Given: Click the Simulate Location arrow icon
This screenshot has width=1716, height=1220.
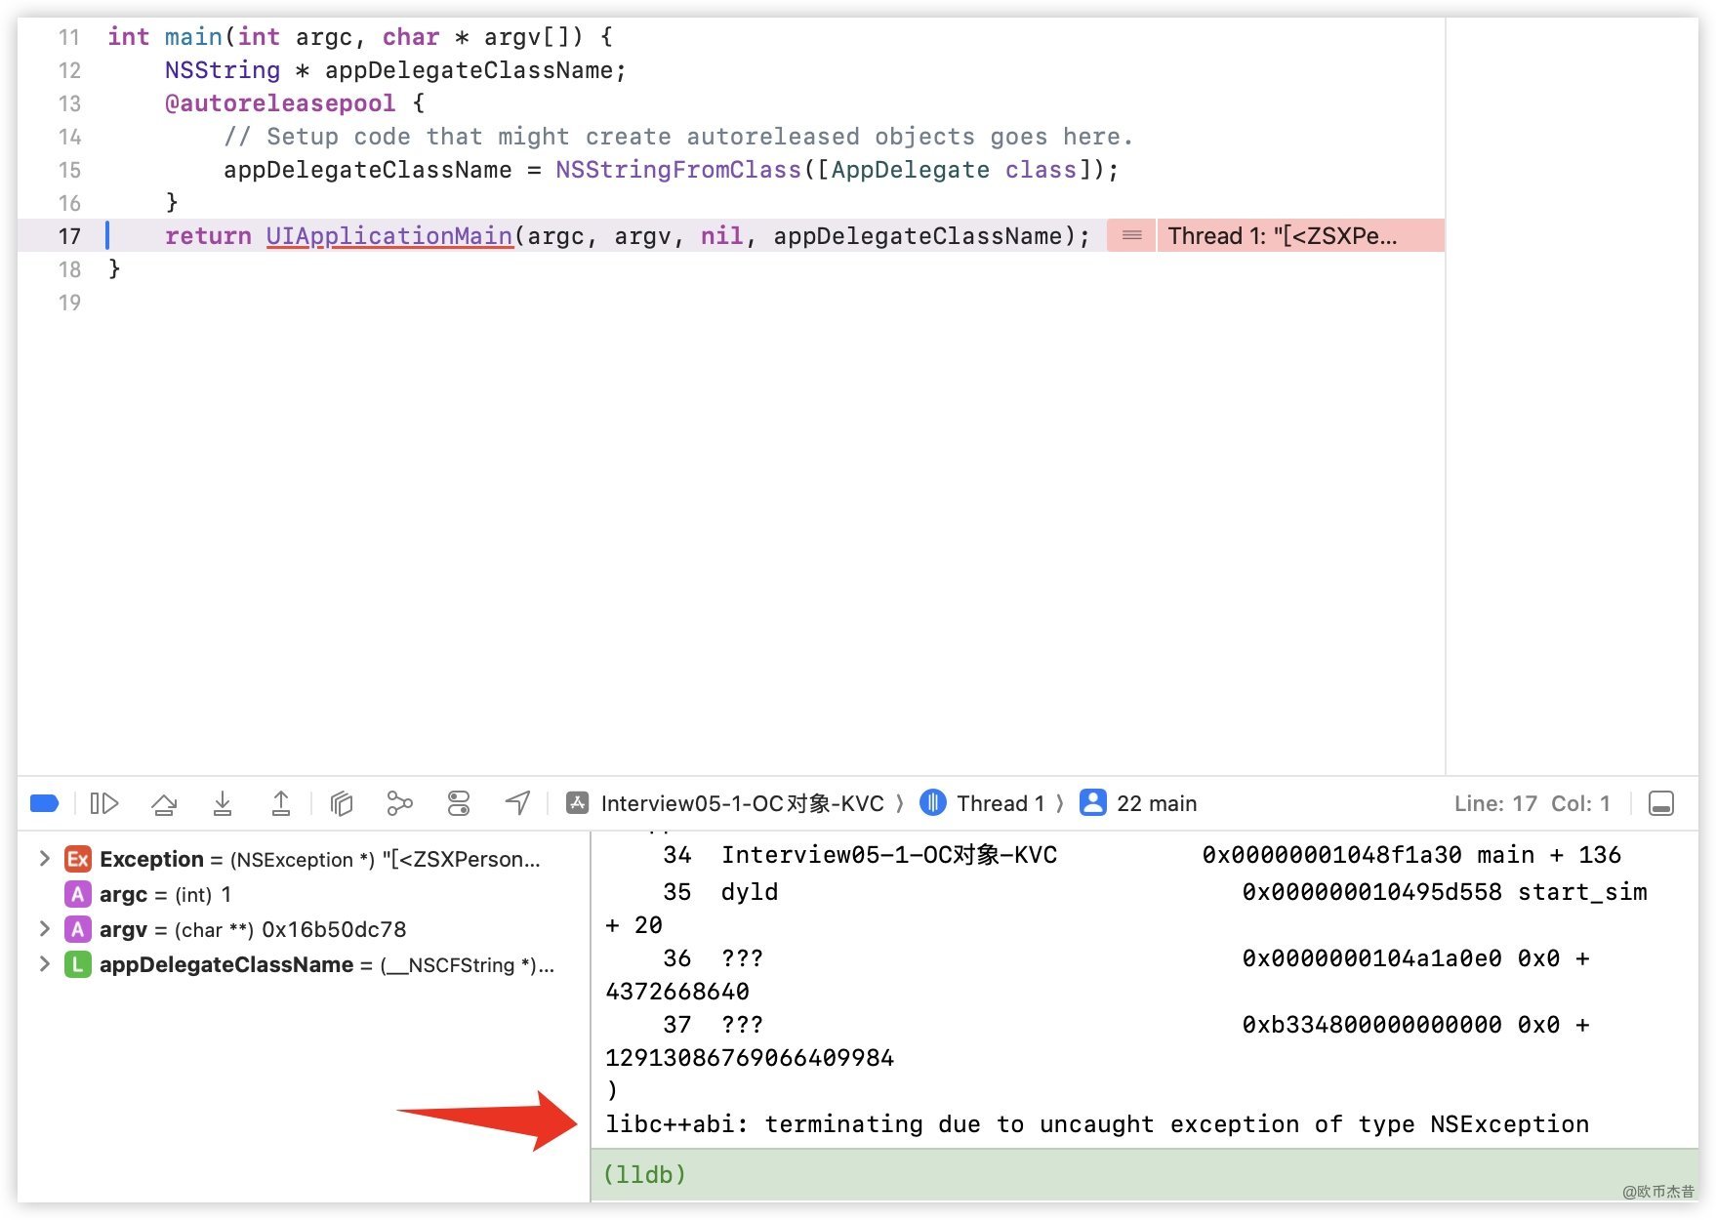Looking at the screenshot, I should pyautogui.click(x=517, y=803).
